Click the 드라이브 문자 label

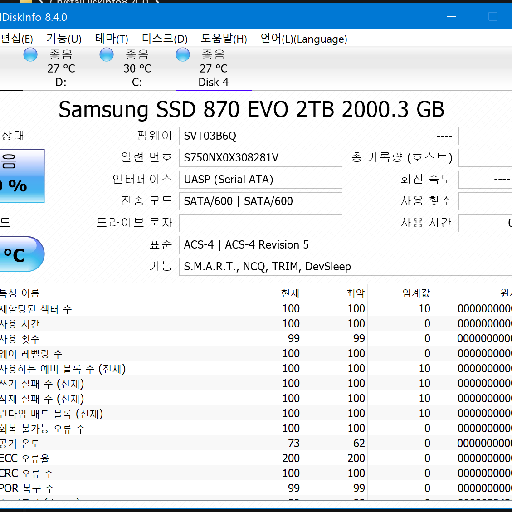click(134, 223)
